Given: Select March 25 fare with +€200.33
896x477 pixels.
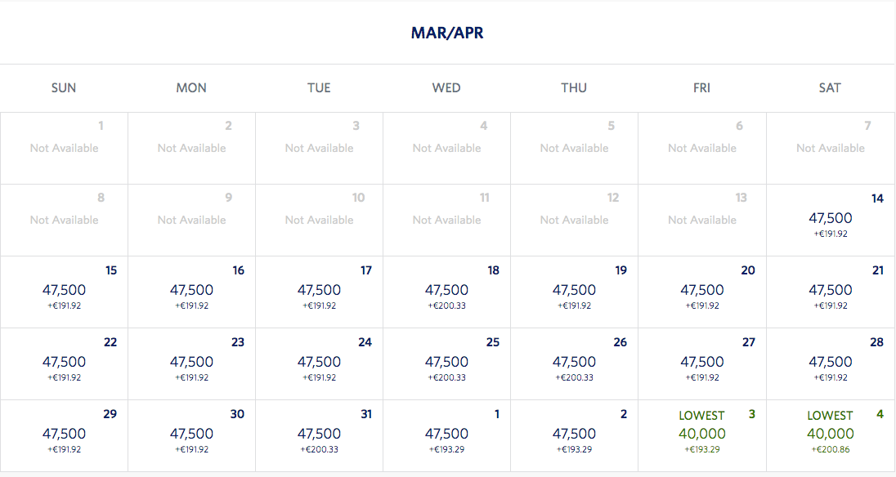Looking at the screenshot, I should point(446,363).
